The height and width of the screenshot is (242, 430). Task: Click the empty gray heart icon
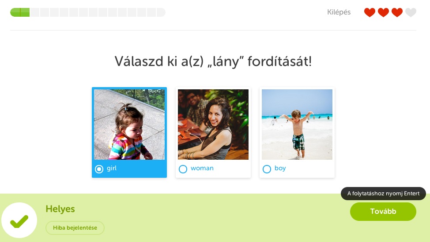pos(411,12)
